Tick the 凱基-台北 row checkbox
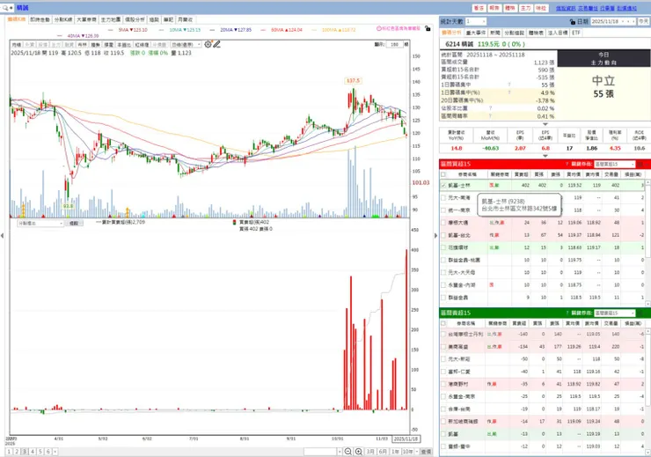 coord(443,235)
